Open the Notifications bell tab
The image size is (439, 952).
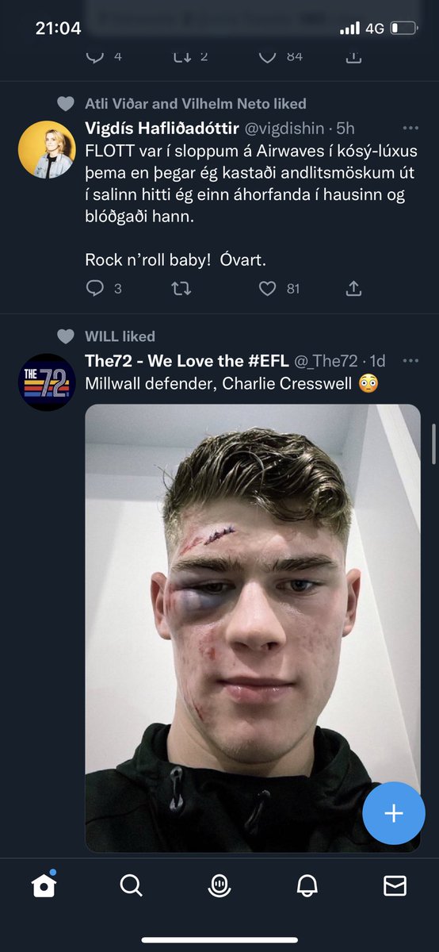307,886
